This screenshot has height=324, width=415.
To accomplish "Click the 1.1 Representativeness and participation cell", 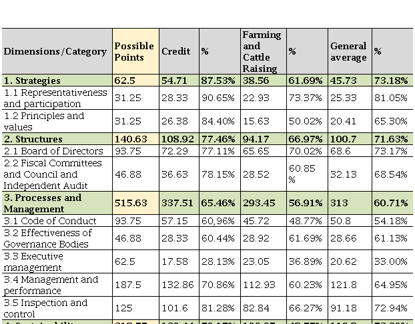I will [55, 98].
